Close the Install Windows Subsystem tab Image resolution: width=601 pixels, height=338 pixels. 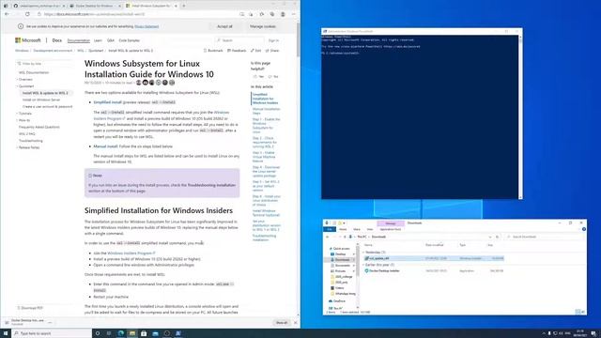click(176, 6)
